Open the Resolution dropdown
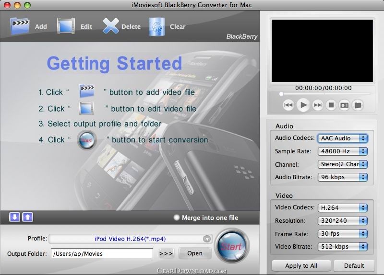Screen dimensions: 384x275 [x=343, y=221]
